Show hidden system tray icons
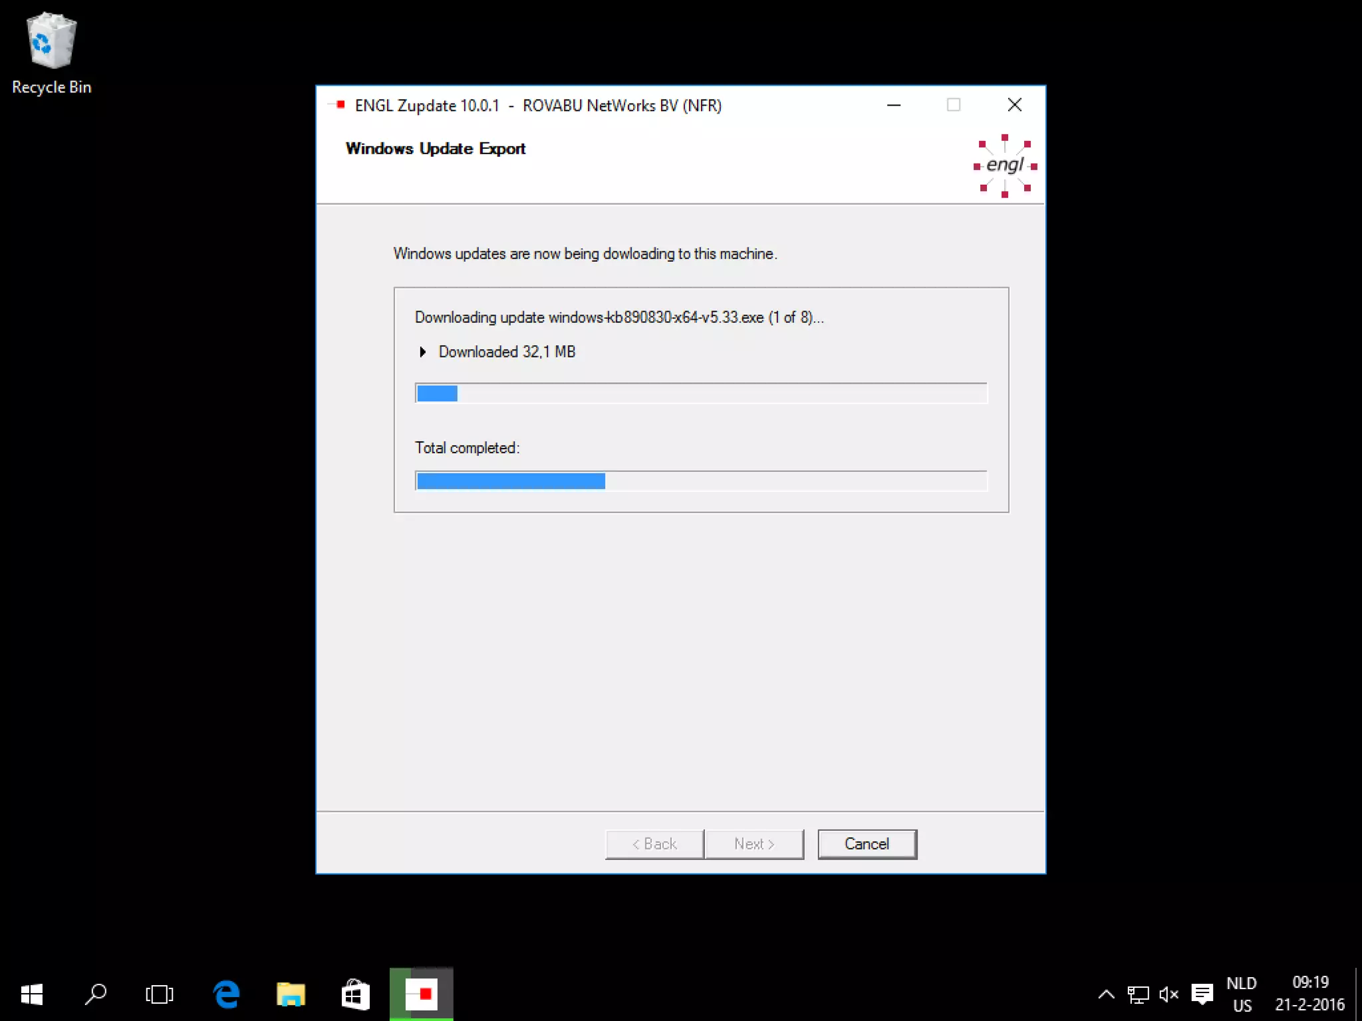This screenshot has height=1021, width=1362. [x=1106, y=994]
